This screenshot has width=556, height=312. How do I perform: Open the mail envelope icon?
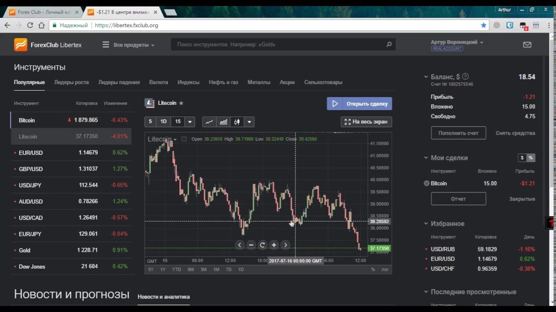click(x=527, y=44)
